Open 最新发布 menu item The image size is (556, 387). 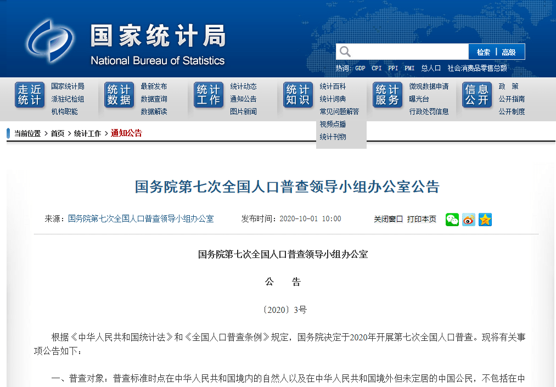click(x=154, y=86)
